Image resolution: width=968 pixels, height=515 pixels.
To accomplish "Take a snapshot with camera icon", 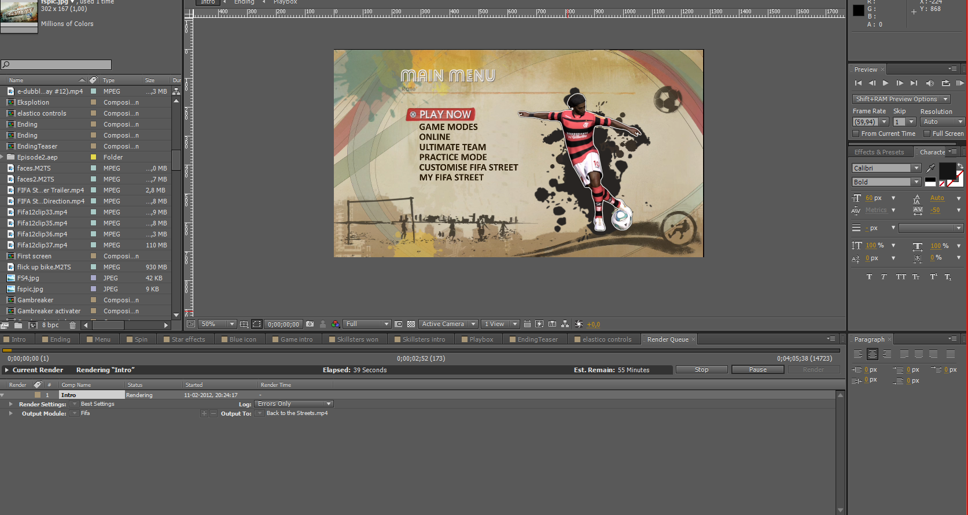I will click(310, 324).
